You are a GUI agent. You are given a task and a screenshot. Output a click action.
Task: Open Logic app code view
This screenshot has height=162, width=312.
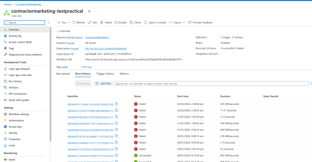20,75
